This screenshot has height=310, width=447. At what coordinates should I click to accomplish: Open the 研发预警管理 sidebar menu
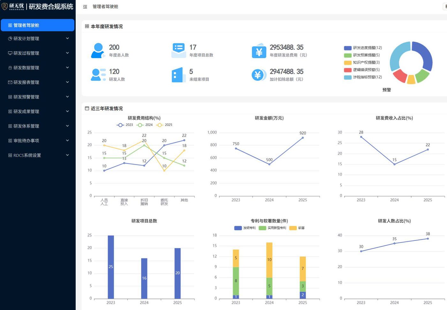tap(38, 97)
